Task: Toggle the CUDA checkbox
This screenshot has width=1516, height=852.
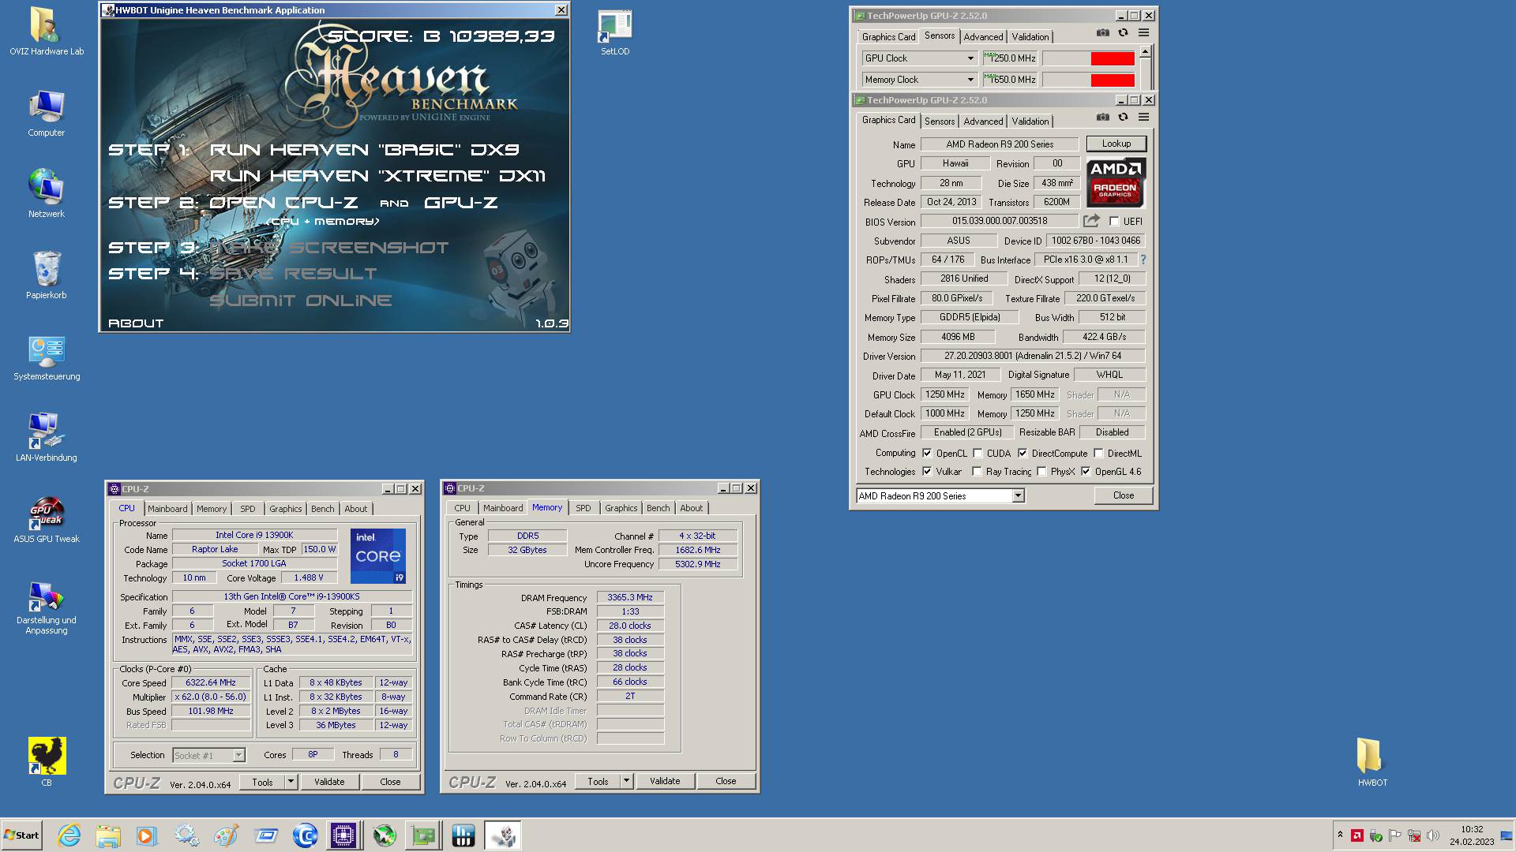Action: pyautogui.click(x=978, y=454)
